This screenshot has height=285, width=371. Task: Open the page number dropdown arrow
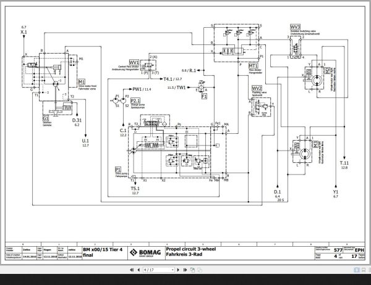pyautogui.click(x=173, y=270)
